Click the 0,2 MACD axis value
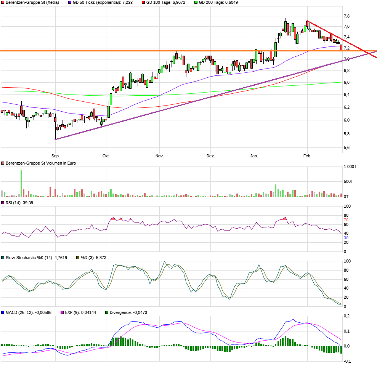This screenshot has width=377, height=365. coord(347,316)
